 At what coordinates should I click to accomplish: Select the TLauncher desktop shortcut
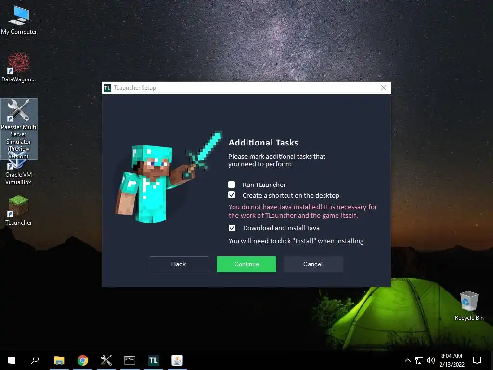pyautogui.click(x=19, y=210)
